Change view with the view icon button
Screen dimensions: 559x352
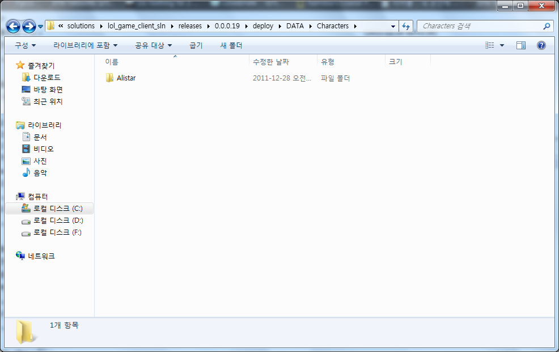coord(490,45)
